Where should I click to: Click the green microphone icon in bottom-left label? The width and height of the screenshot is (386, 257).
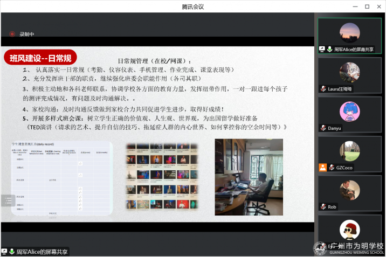click(x=12, y=252)
